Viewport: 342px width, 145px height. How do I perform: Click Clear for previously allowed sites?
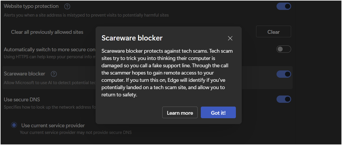coord(274,32)
